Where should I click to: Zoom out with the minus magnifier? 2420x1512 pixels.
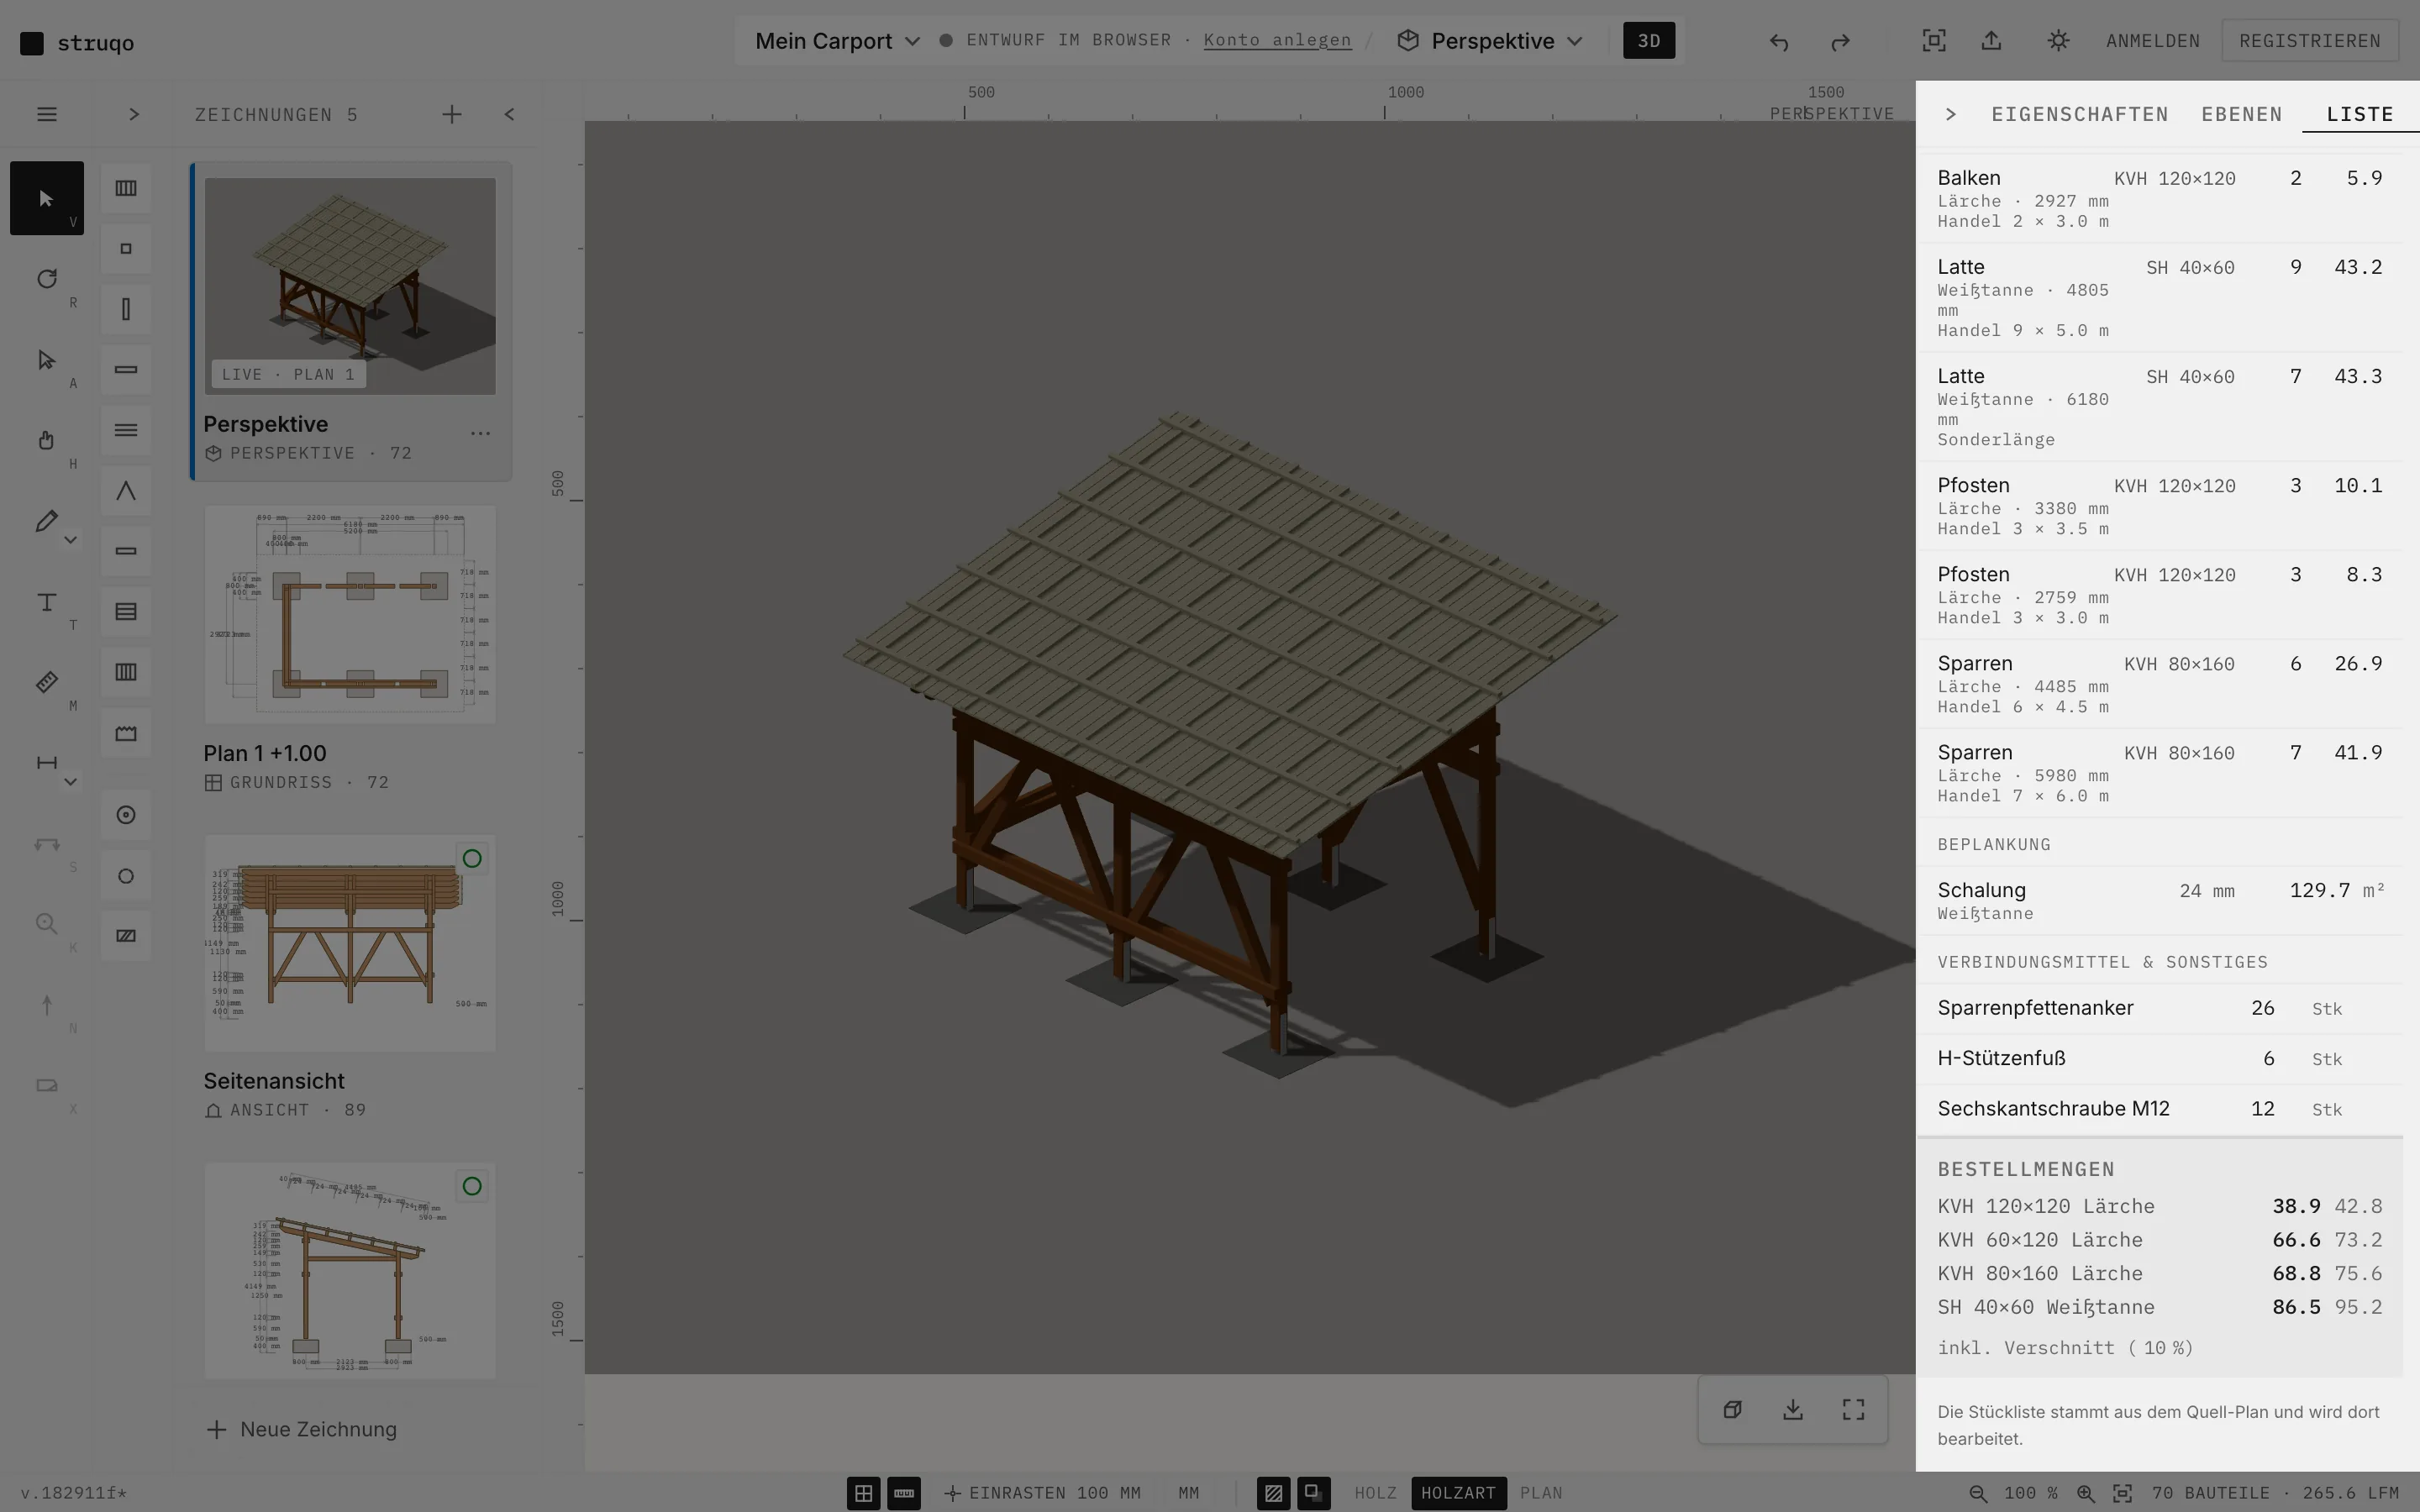click(x=1977, y=1493)
